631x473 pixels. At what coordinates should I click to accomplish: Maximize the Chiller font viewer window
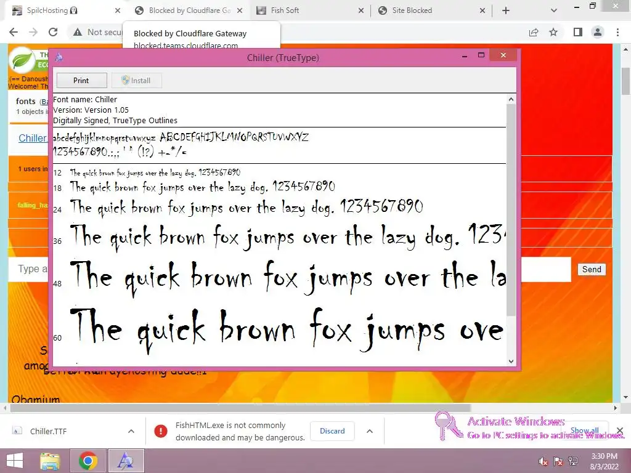click(x=481, y=55)
